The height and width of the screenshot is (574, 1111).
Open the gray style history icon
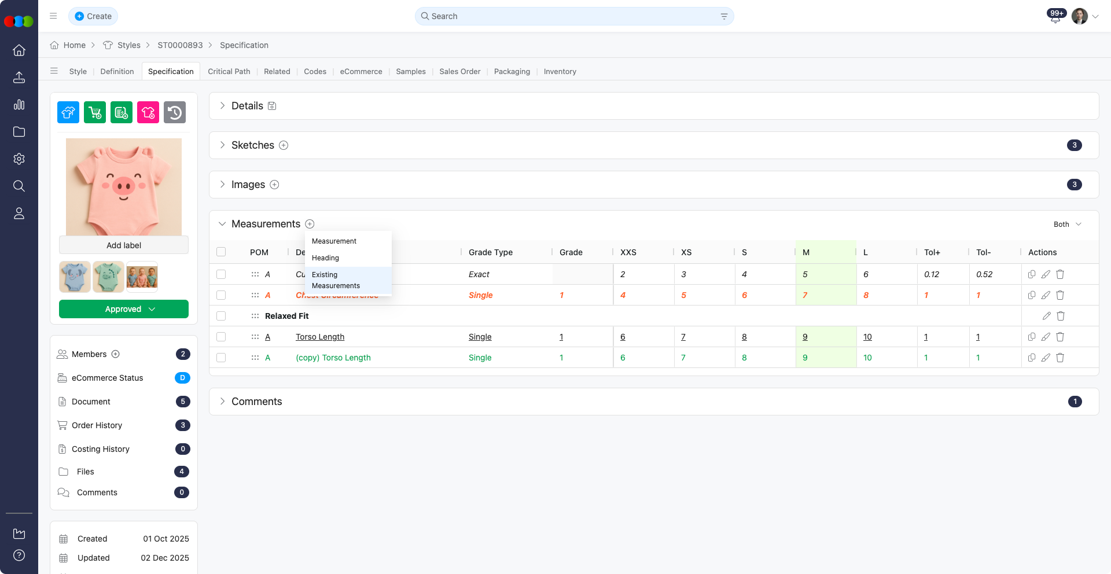[175, 112]
